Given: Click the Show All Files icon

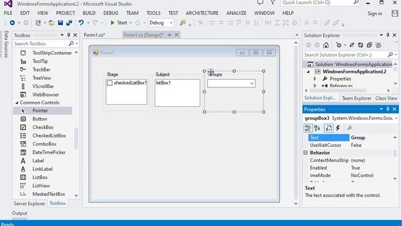Looking at the screenshot, I should click(378, 45).
